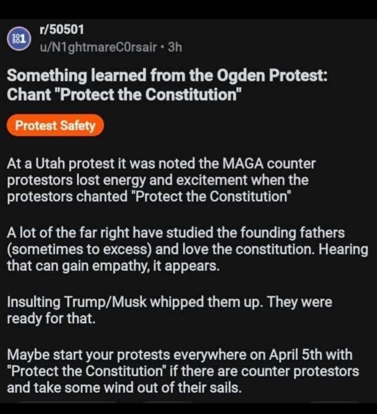
Task: Filter by Protest Safety flair
Action: [55, 125]
